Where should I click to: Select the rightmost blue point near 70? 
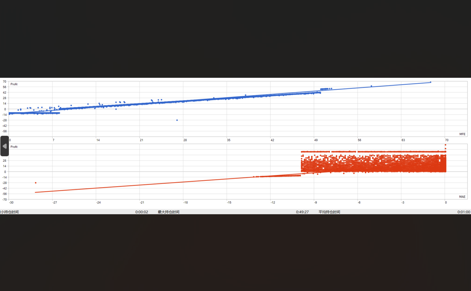click(430, 82)
